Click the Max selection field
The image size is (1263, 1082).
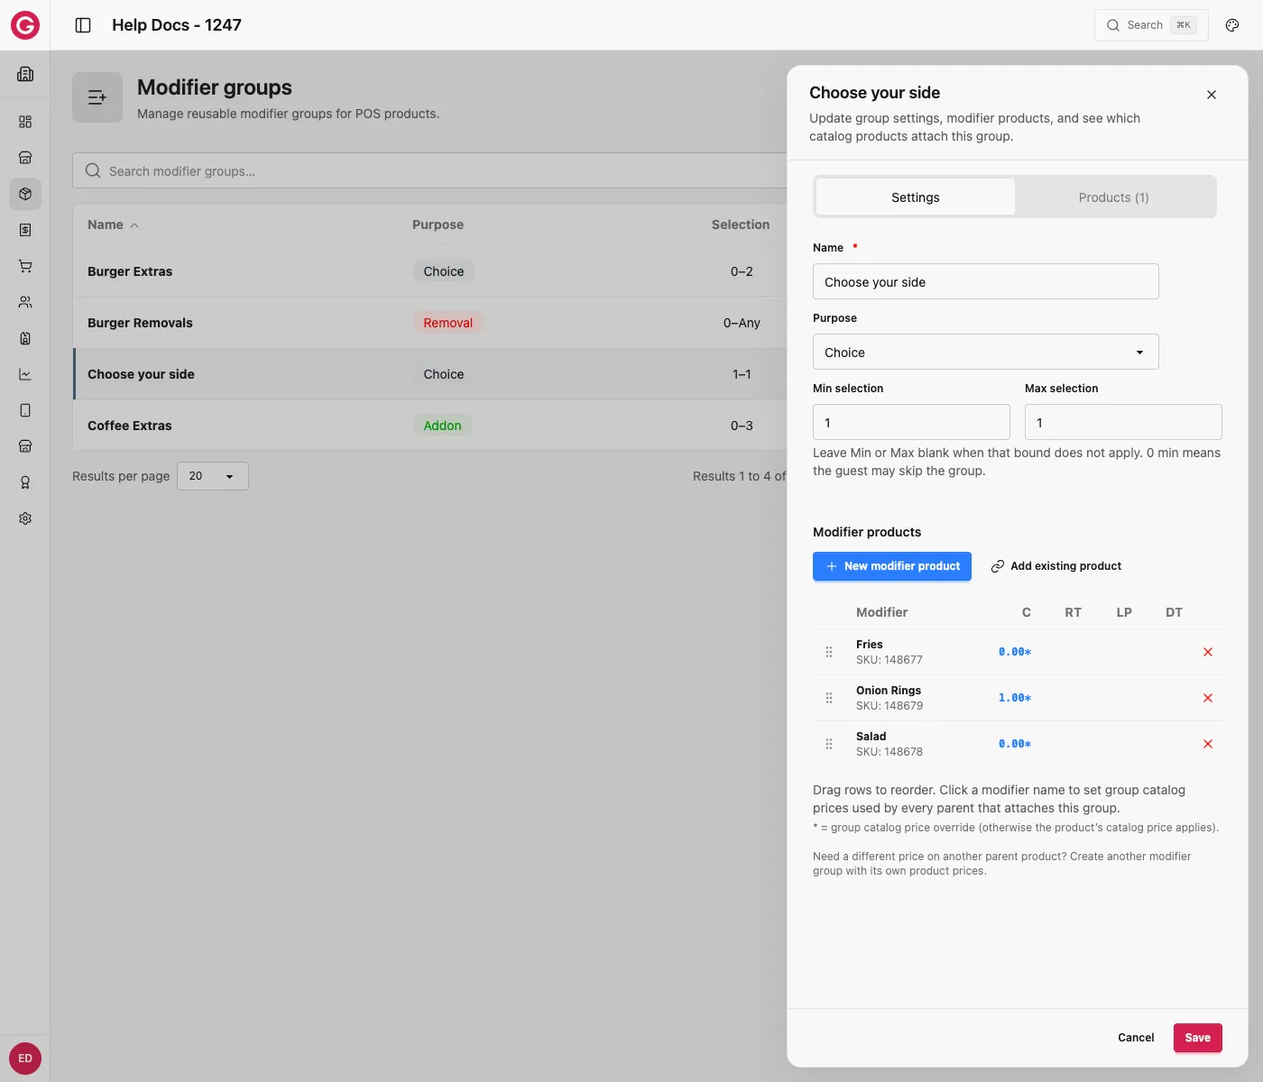(1123, 423)
